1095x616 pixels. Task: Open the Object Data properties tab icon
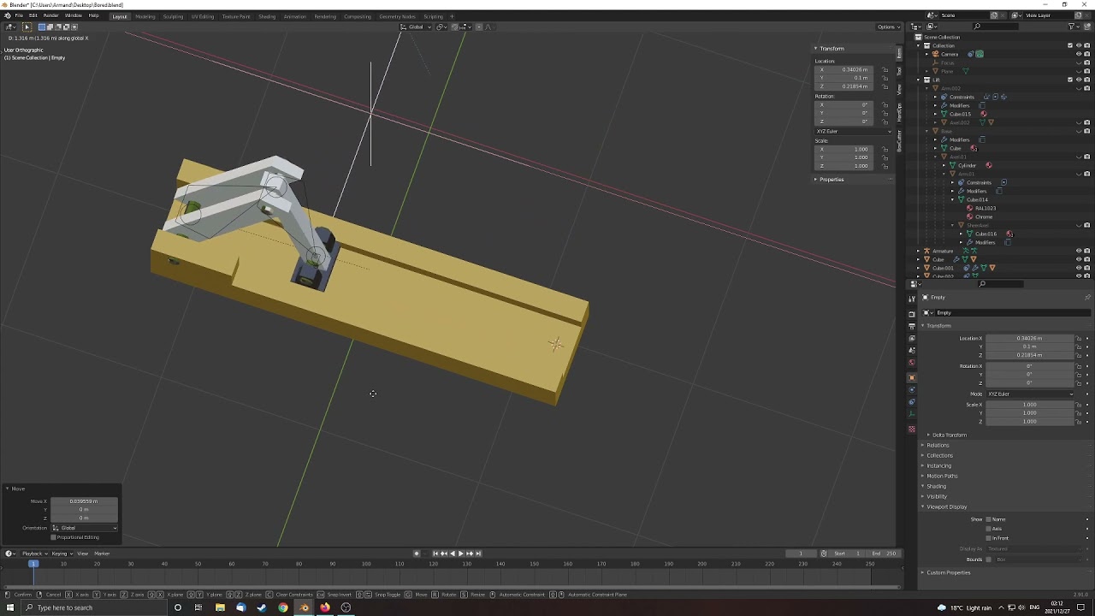pos(912,415)
